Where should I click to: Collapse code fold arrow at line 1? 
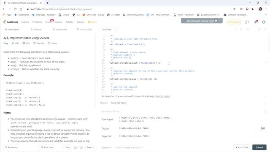(106, 36)
